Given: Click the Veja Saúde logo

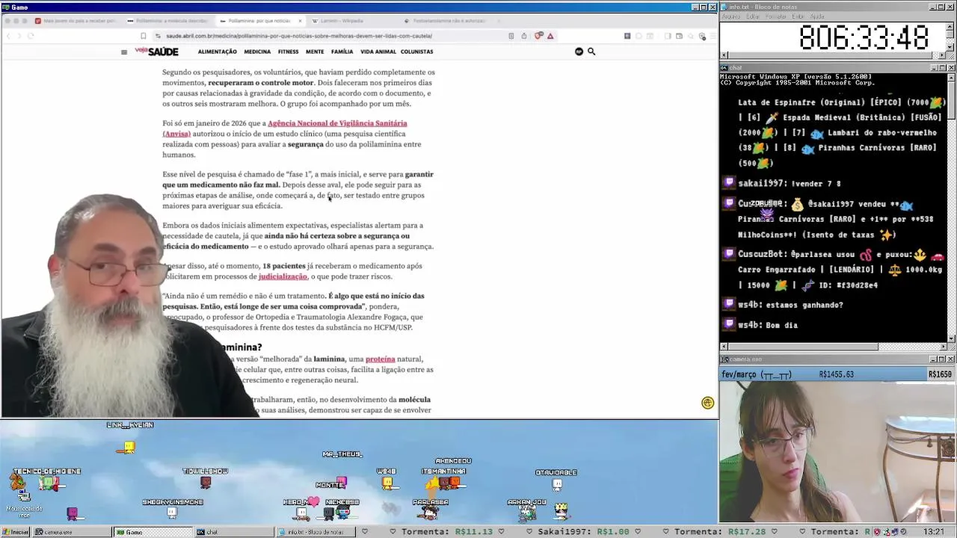Looking at the screenshot, I should [157, 52].
